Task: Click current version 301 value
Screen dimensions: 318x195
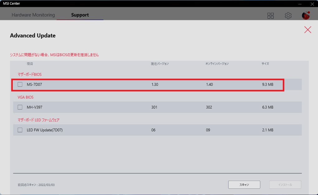Action: [154, 107]
